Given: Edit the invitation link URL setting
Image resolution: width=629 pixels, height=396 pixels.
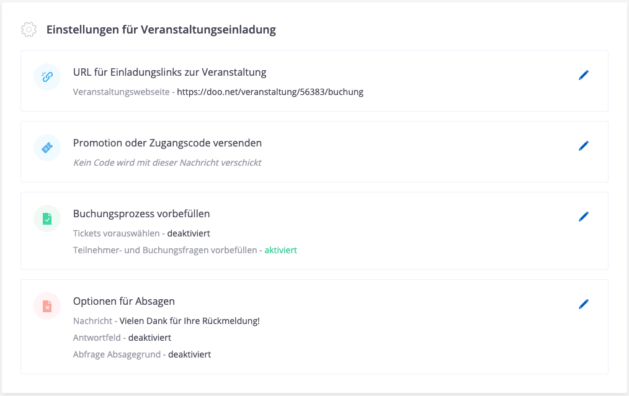Looking at the screenshot, I should [x=583, y=75].
